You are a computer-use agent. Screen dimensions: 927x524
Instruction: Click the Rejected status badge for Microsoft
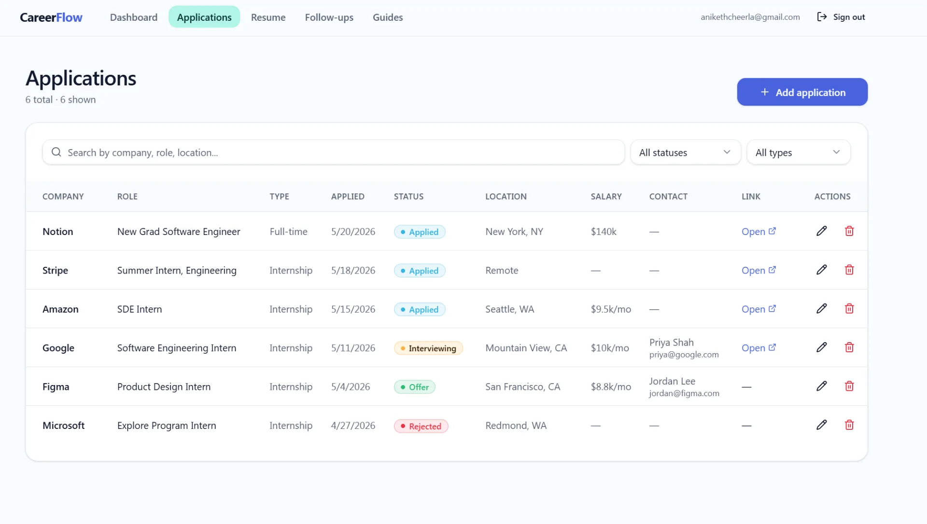(421, 426)
